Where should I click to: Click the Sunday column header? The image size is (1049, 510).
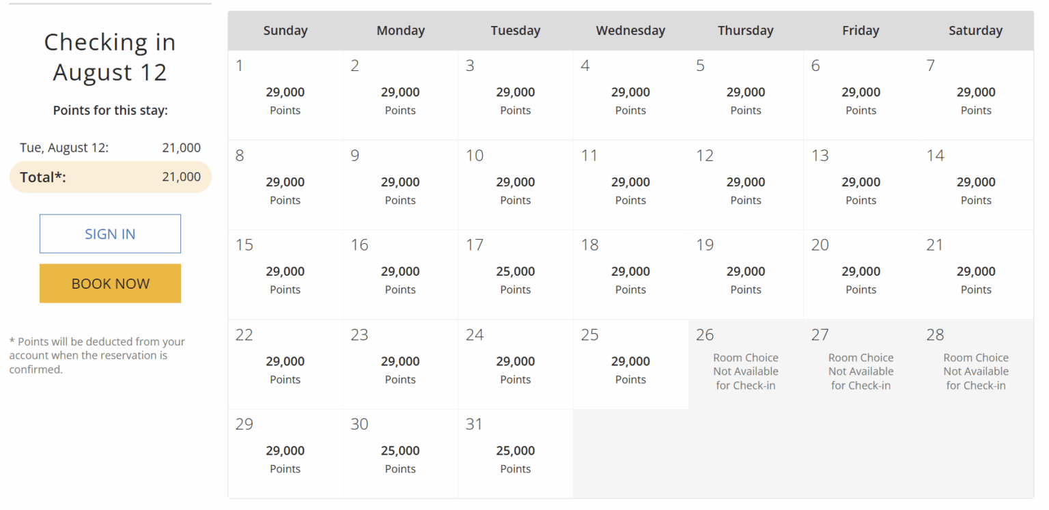point(285,30)
